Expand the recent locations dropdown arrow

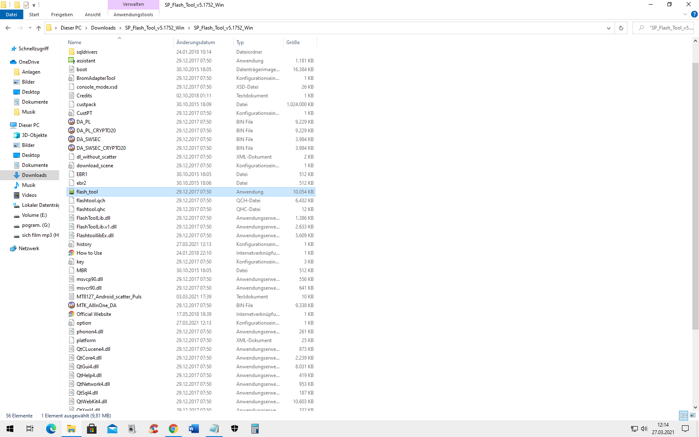[x=30, y=28]
